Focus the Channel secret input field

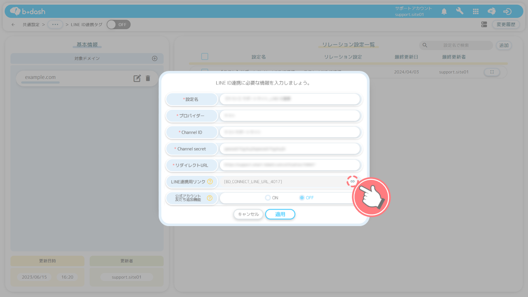tap(290, 149)
